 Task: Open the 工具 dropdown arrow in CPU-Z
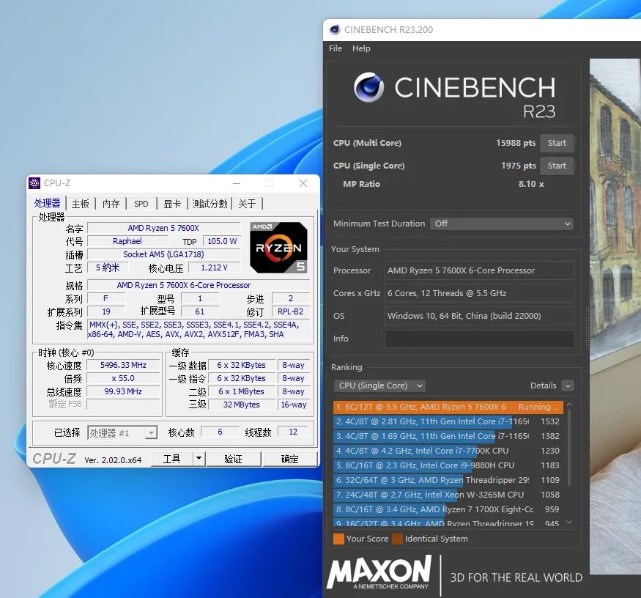199,459
